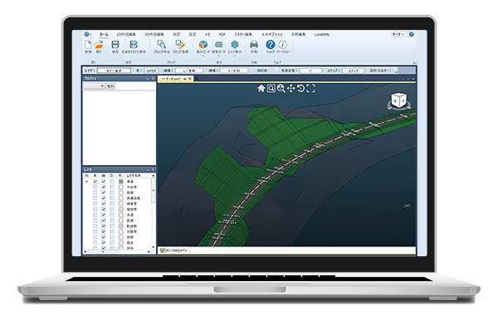This screenshot has width=498, height=320.
Task: Click the Print (印刷) printer icon
Action: (x=254, y=45)
